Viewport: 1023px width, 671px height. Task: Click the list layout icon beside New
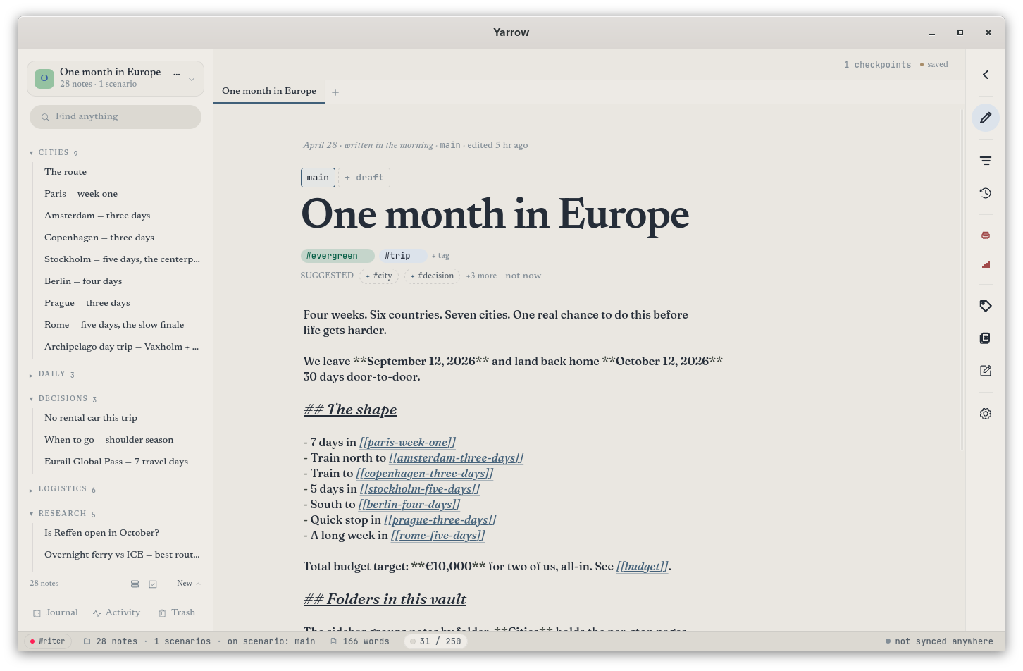(135, 584)
